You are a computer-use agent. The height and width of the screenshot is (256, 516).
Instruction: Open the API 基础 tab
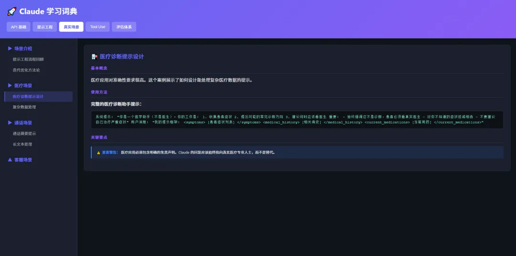click(19, 27)
